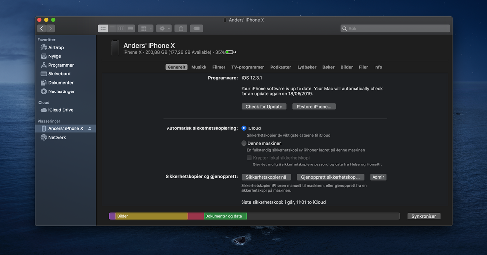Click the Share toolbar icon
Screen dimensions: 487x255
[181, 29]
